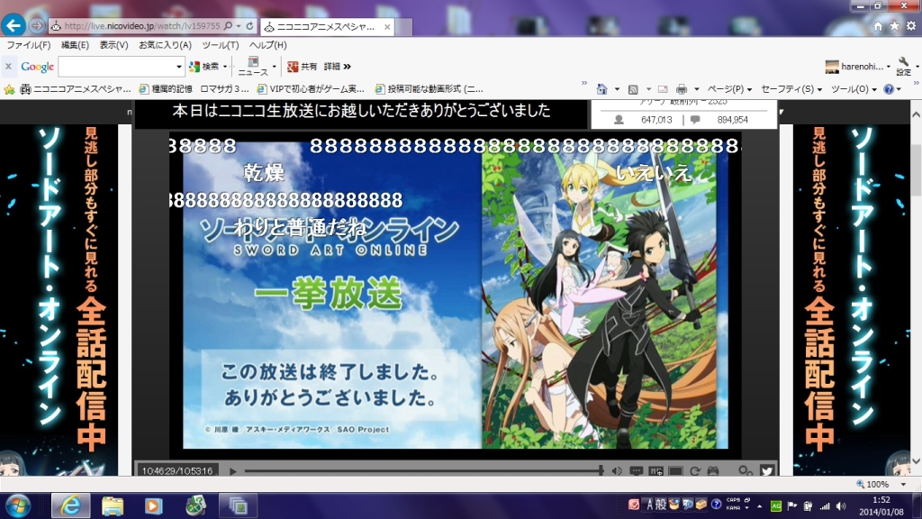Click the add-to-favorites star on bookmarks bar

point(9,89)
